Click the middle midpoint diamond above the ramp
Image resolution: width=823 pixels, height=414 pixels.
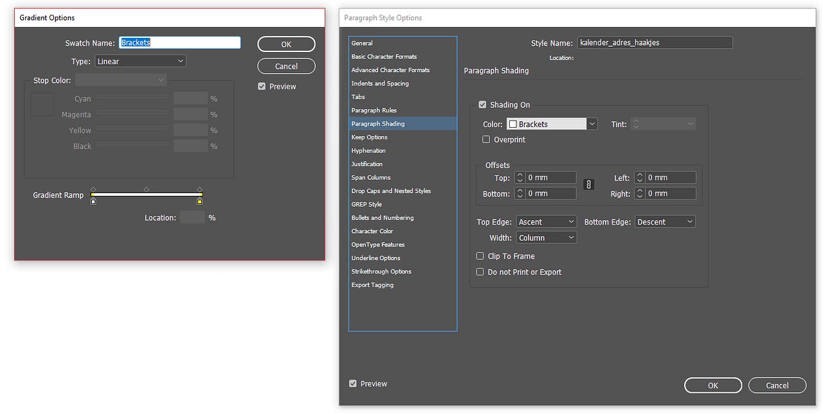pos(146,189)
